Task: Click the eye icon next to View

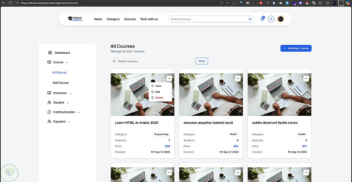Action: click(153, 86)
